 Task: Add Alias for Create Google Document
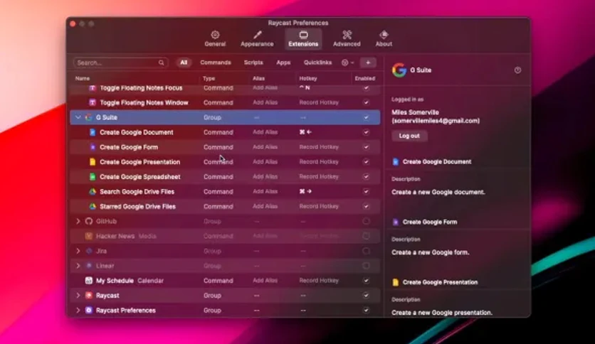265,132
